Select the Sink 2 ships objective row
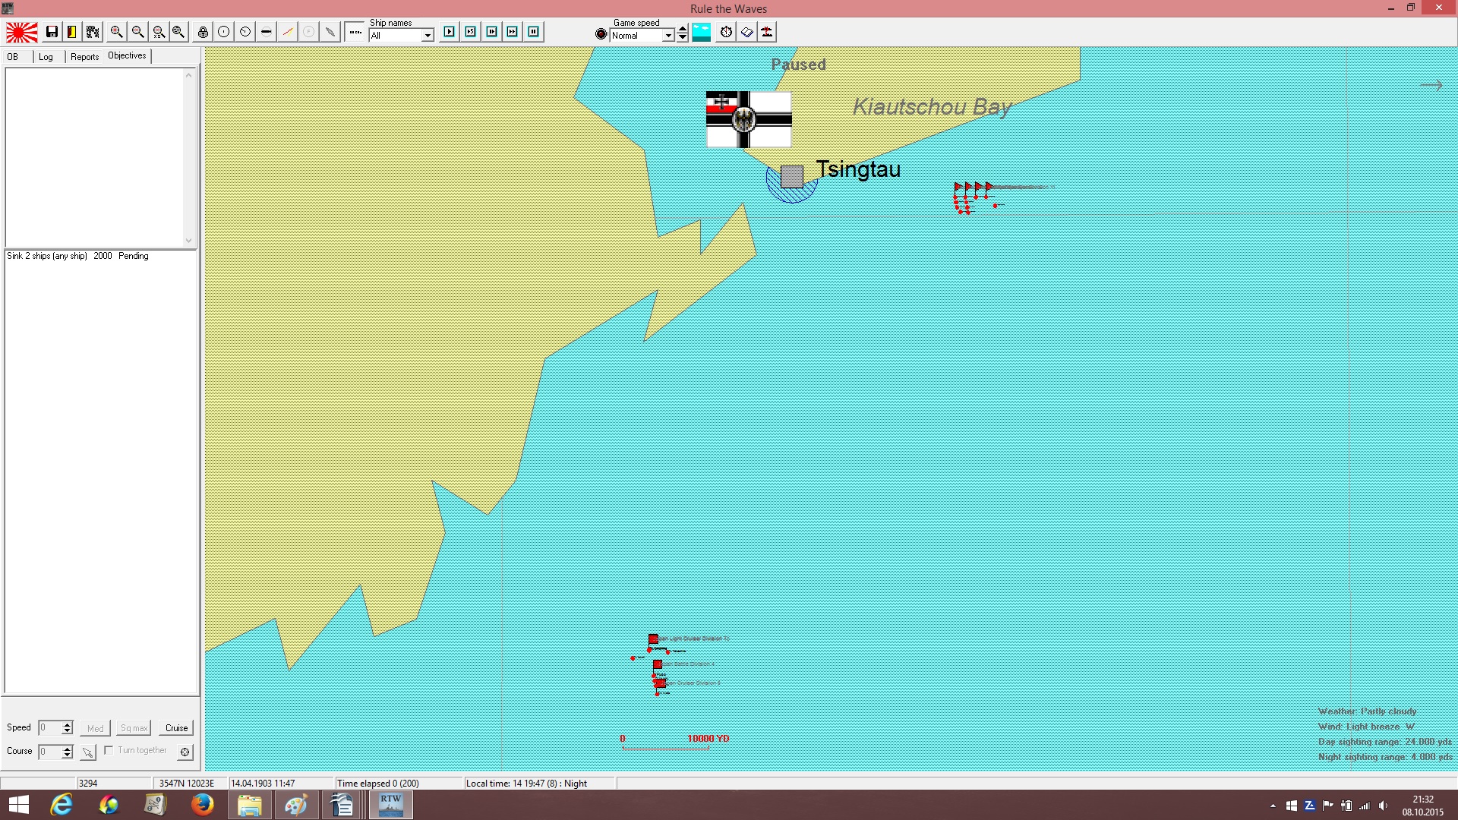 click(101, 256)
